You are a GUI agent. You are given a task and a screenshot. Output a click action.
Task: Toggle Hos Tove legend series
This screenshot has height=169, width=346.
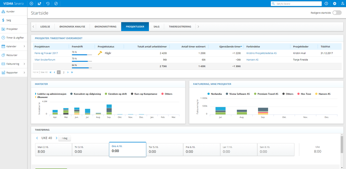click(x=305, y=94)
